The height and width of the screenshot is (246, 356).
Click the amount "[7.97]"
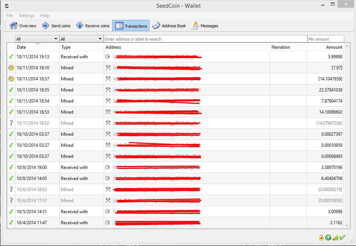pyautogui.click(x=337, y=67)
